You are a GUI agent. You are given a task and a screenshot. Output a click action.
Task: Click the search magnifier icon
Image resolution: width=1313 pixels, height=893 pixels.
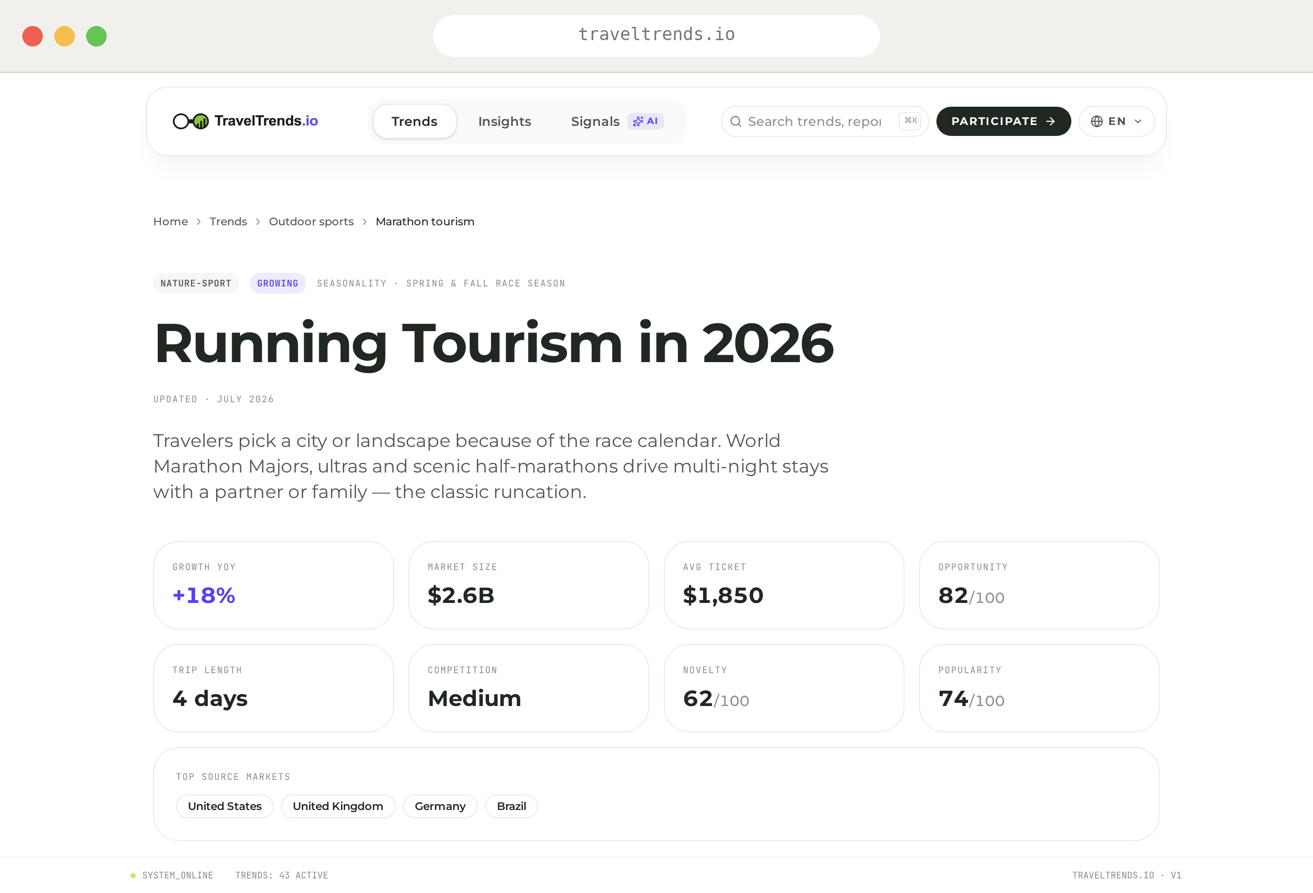735,121
